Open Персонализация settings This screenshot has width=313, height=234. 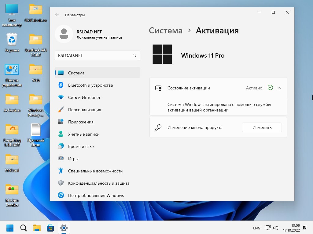(98, 110)
